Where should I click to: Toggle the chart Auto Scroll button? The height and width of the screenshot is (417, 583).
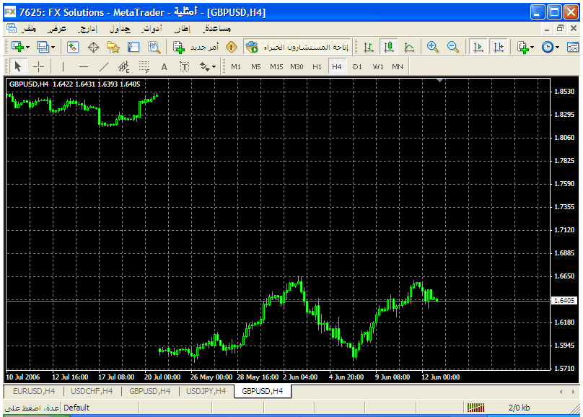[x=478, y=47]
